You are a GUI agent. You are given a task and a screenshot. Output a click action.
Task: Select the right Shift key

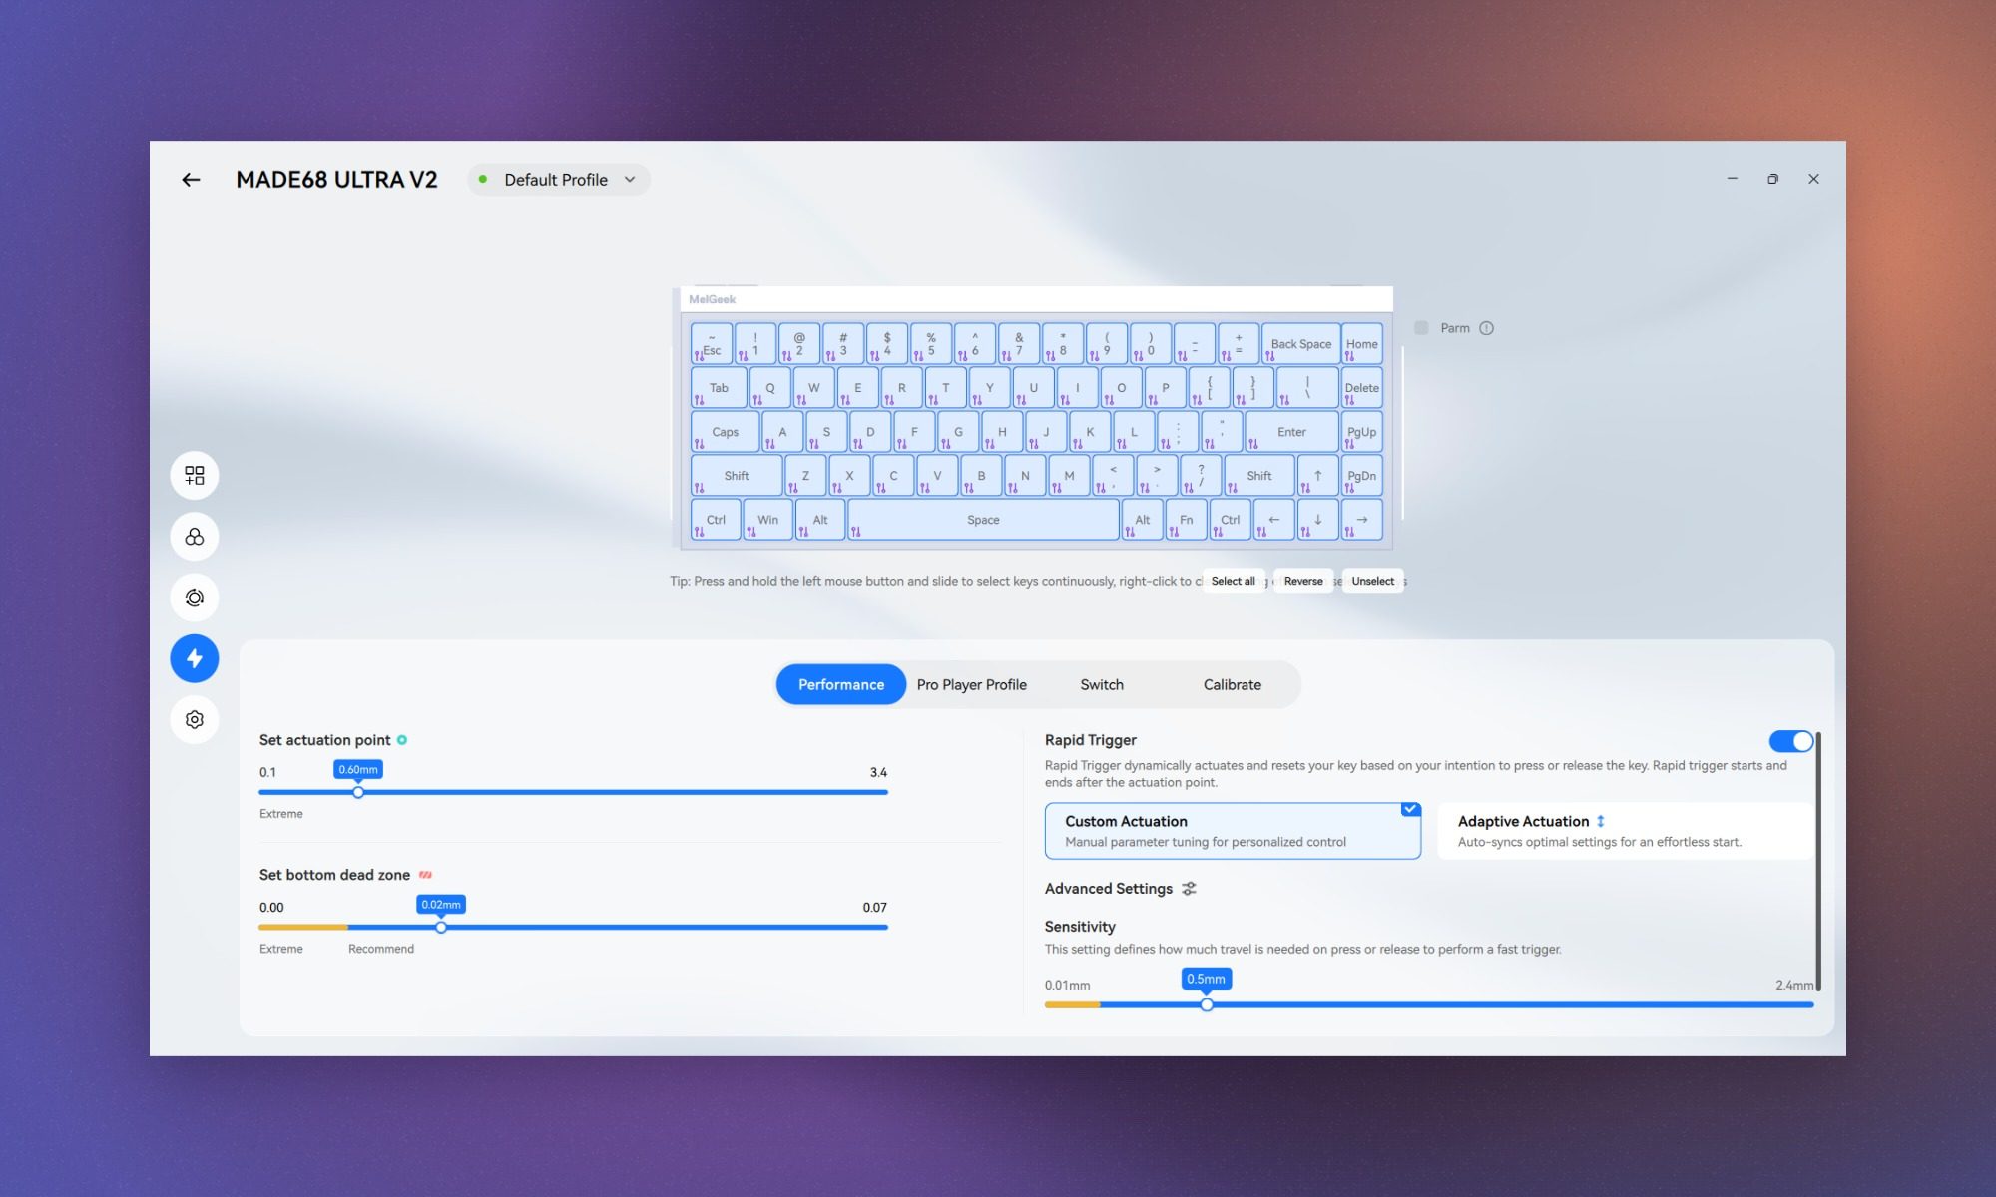[x=1259, y=476]
